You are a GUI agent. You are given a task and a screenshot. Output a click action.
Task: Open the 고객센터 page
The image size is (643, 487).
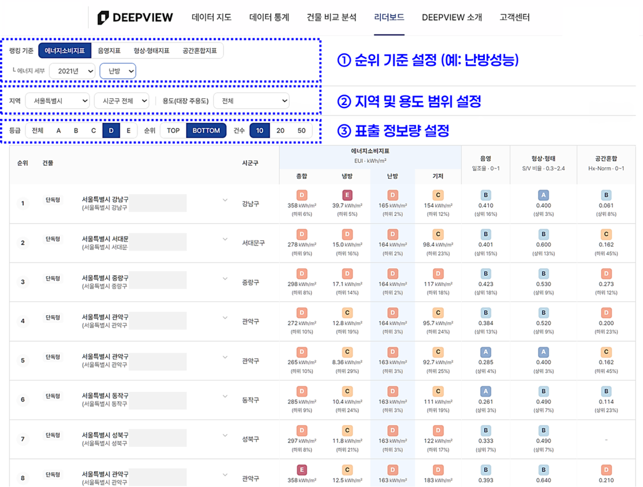514,18
